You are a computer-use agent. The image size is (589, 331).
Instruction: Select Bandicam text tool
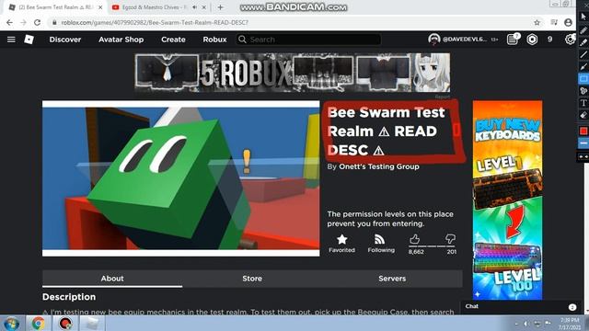click(x=583, y=103)
